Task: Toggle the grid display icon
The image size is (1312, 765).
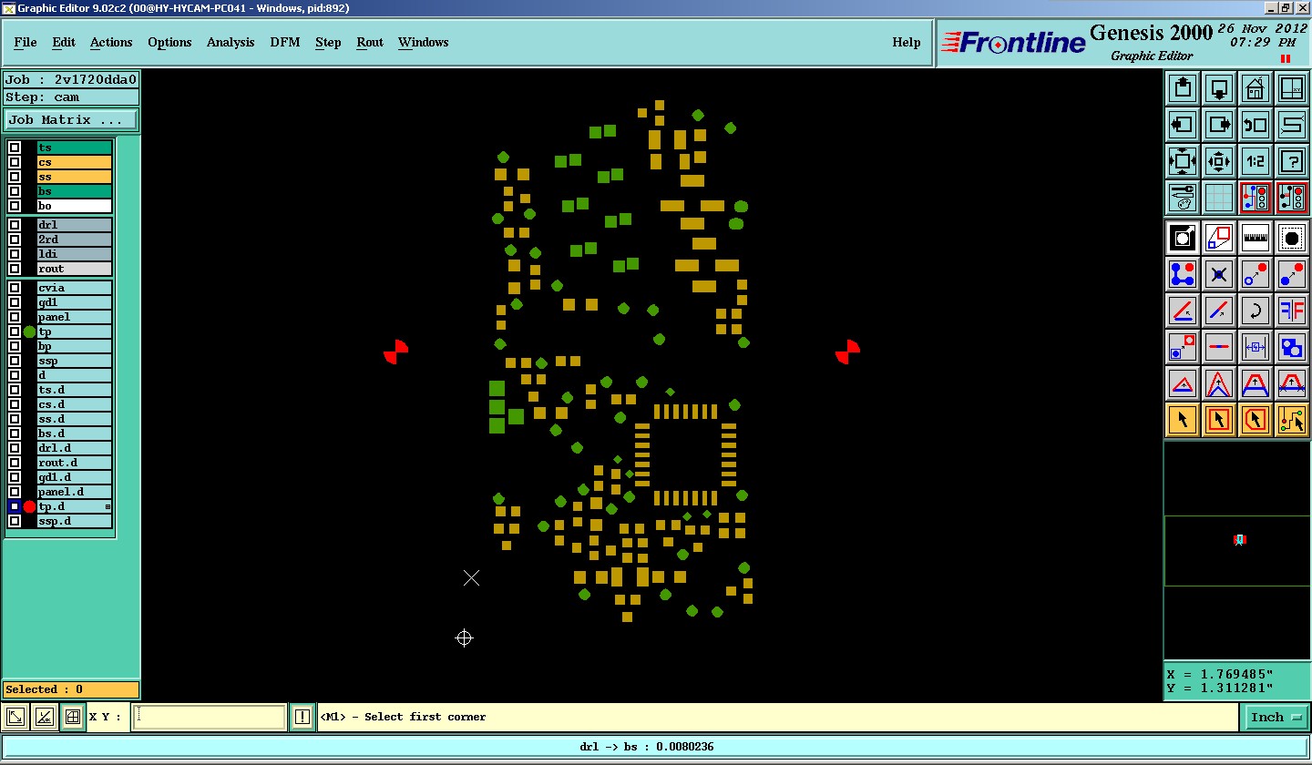Action: tap(1219, 197)
